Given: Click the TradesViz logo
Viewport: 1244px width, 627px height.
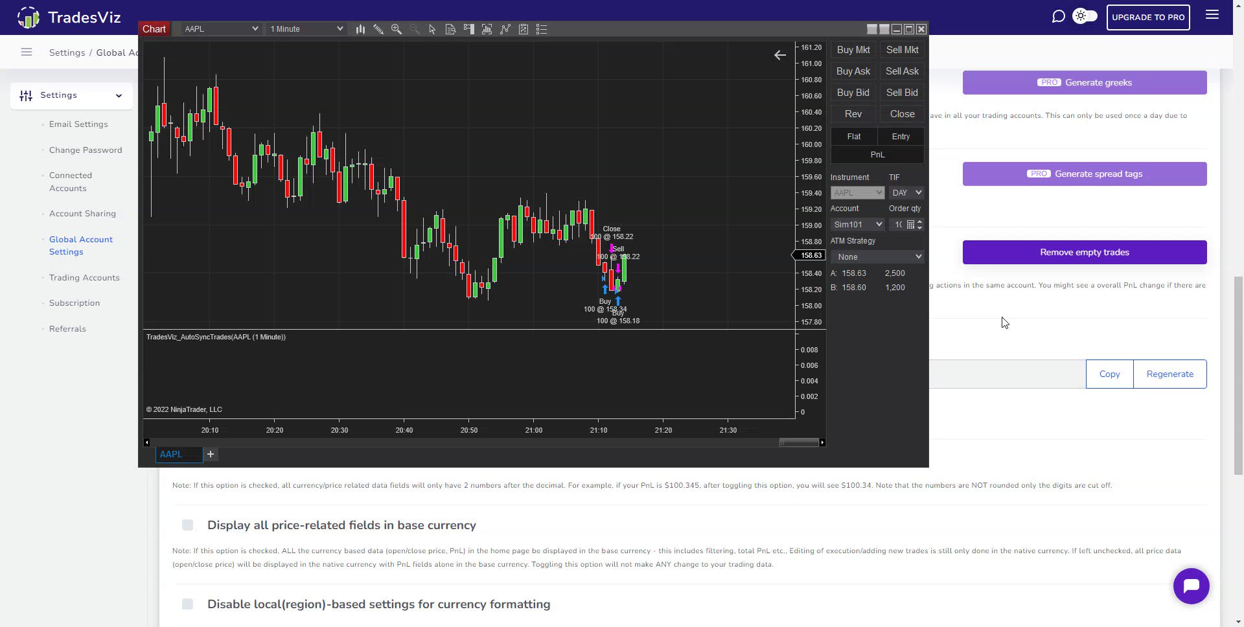Looking at the screenshot, I should pyautogui.click(x=69, y=17).
